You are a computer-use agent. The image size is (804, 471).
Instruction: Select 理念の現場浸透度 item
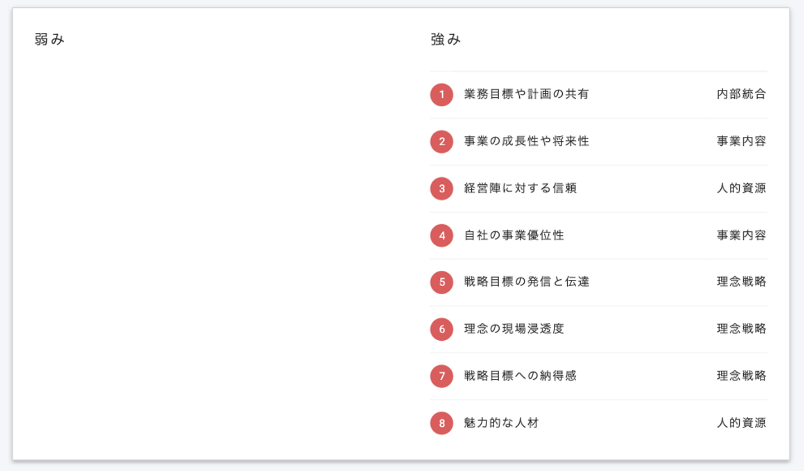[x=514, y=329]
